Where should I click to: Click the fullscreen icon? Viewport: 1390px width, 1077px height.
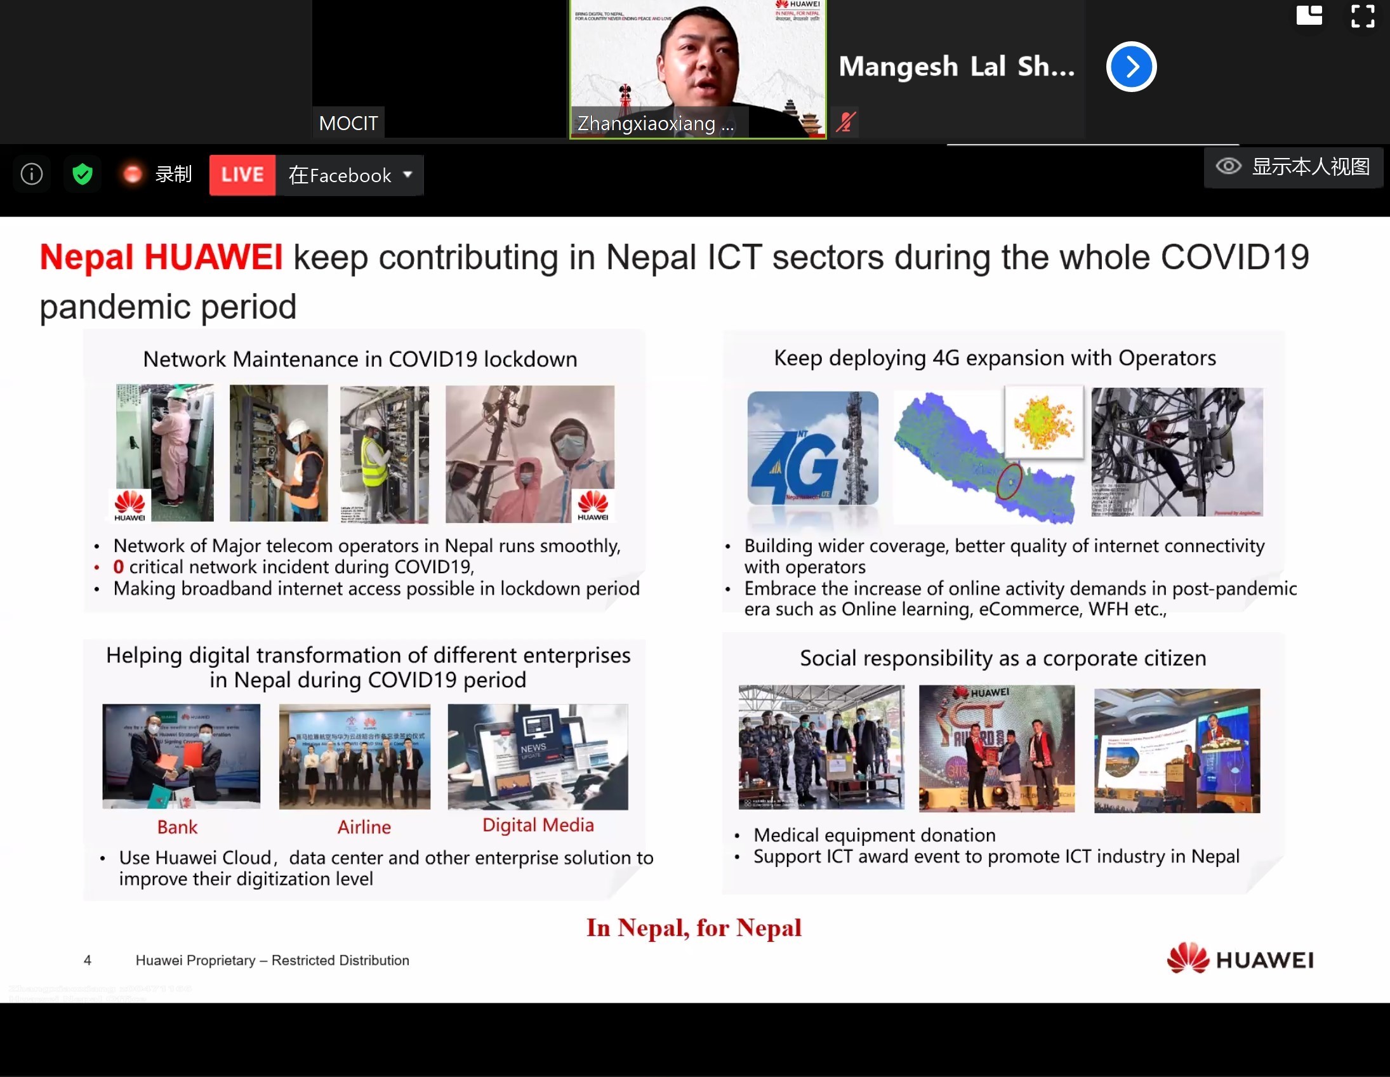1363,16
